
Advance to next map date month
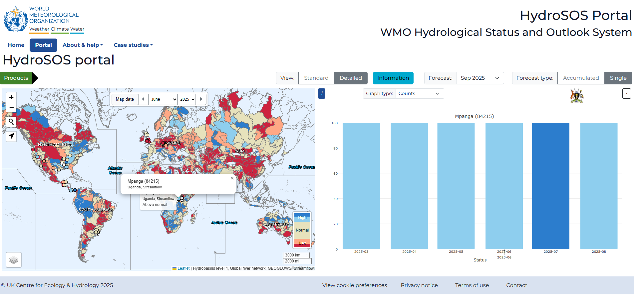pos(201,99)
